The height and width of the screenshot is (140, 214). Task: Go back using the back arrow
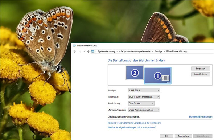click(75, 52)
